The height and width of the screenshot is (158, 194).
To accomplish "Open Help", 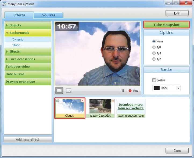I will [x=177, y=13].
